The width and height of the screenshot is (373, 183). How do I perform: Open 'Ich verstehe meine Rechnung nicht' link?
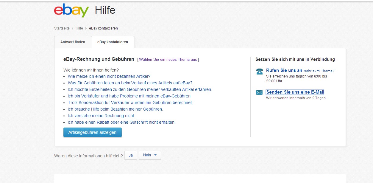click(102, 116)
